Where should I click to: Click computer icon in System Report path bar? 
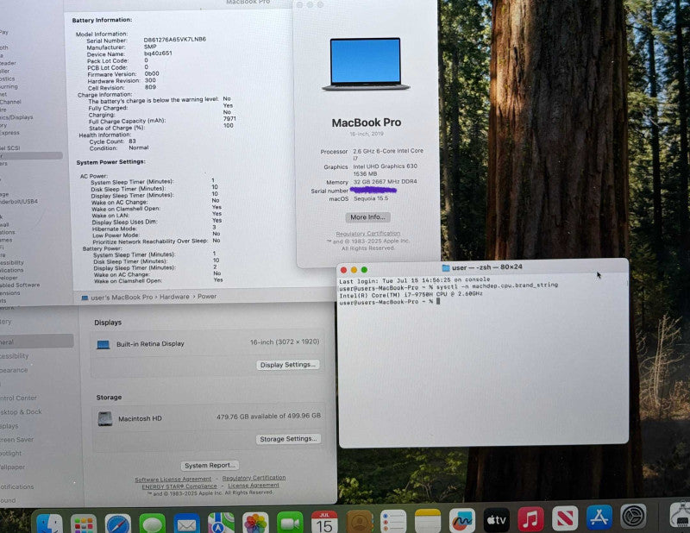[x=85, y=298]
